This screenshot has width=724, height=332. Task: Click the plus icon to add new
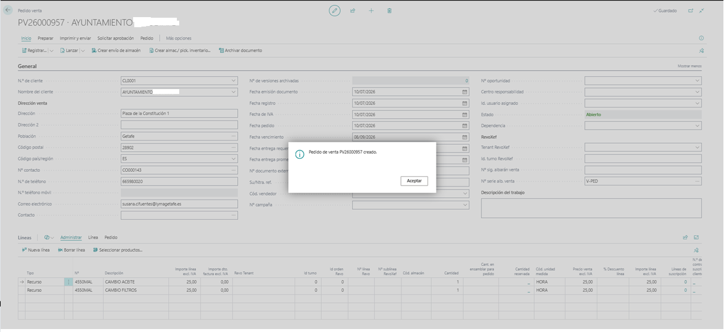coord(371,11)
